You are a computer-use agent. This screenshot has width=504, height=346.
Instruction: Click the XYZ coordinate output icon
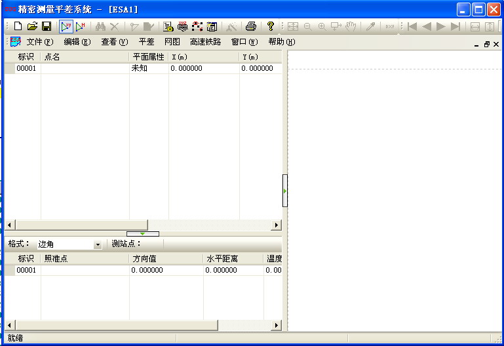(183, 26)
